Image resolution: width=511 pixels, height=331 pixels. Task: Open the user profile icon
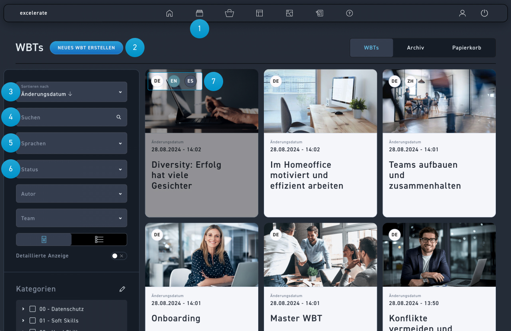462,13
